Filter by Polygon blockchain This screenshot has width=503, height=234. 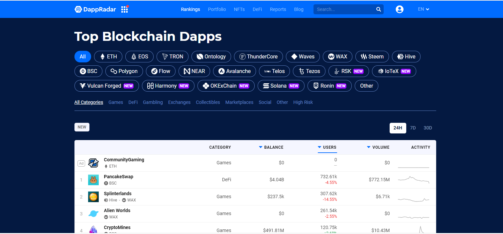(124, 71)
